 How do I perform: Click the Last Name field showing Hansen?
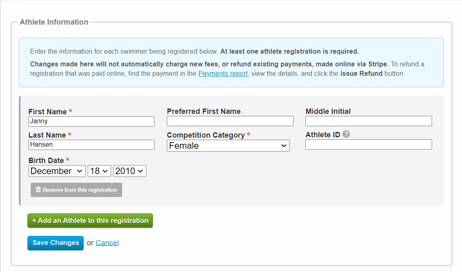91,145
